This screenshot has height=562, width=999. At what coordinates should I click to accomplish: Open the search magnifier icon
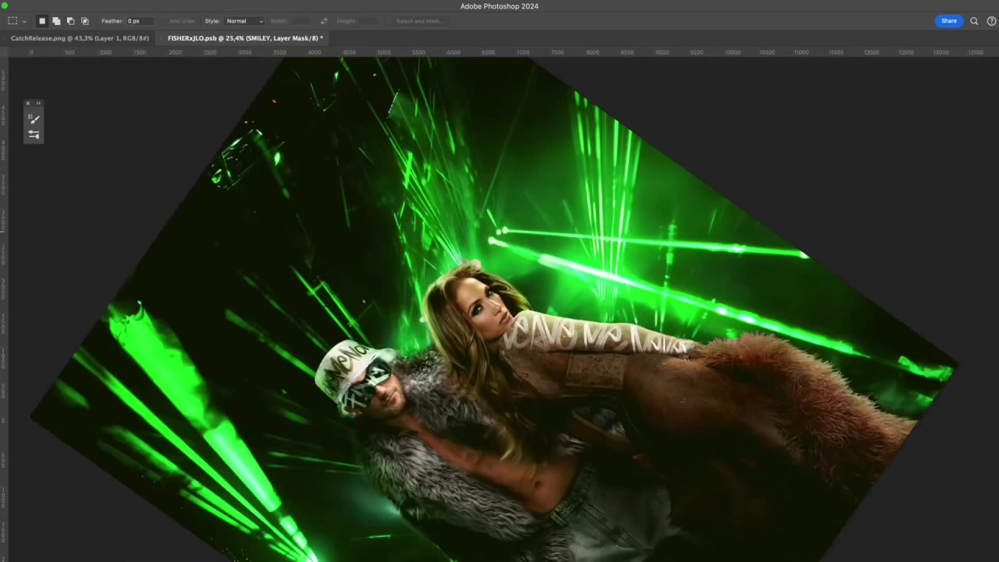click(974, 21)
